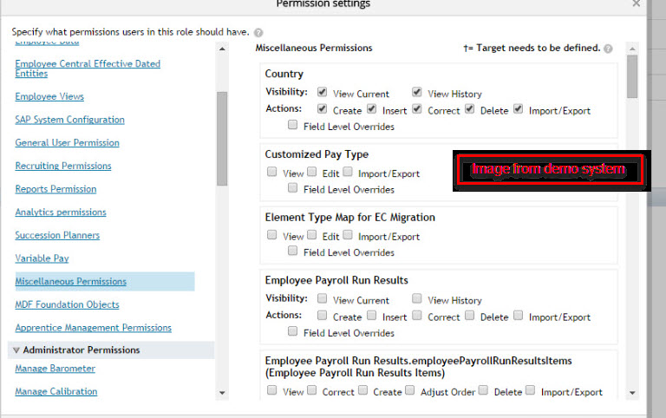Open Manage Calibration link

point(56,391)
